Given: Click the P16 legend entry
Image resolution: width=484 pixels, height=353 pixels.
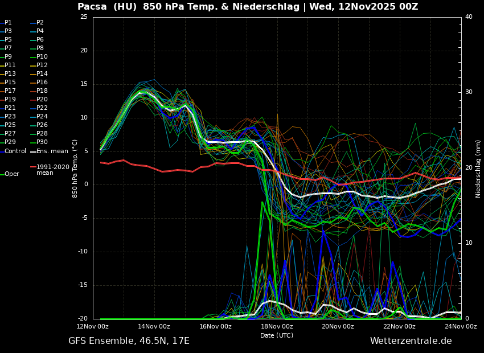Looking at the screenshot, I should (42, 83).
